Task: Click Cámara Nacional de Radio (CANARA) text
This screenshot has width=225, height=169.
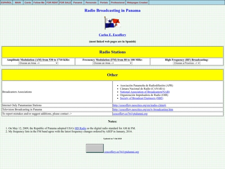Action: [x=142, y=88]
